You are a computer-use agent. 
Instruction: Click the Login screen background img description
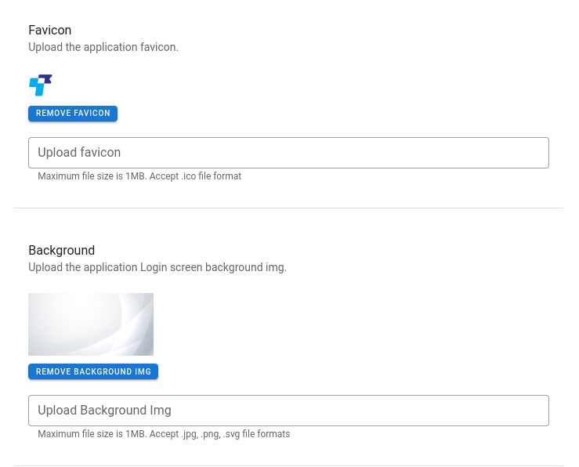pos(157,267)
